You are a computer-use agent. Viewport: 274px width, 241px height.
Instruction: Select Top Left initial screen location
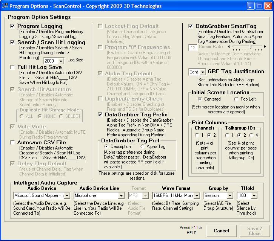click(x=236, y=99)
